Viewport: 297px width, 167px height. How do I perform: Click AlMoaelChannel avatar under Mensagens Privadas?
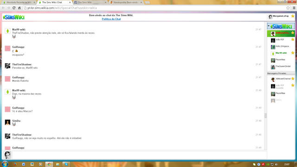pos(273,79)
